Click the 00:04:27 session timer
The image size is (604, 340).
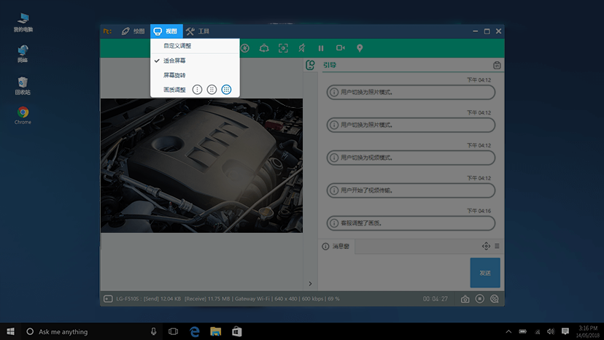click(x=435, y=298)
